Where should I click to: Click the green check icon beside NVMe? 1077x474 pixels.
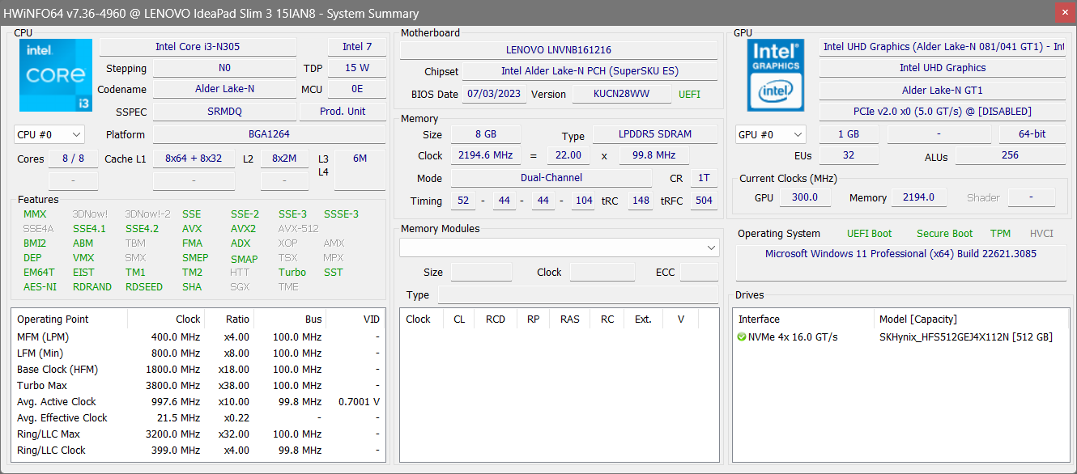pyautogui.click(x=742, y=337)
